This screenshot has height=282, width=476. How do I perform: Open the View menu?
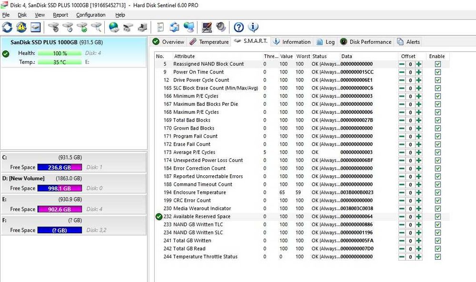pos(40,15)
